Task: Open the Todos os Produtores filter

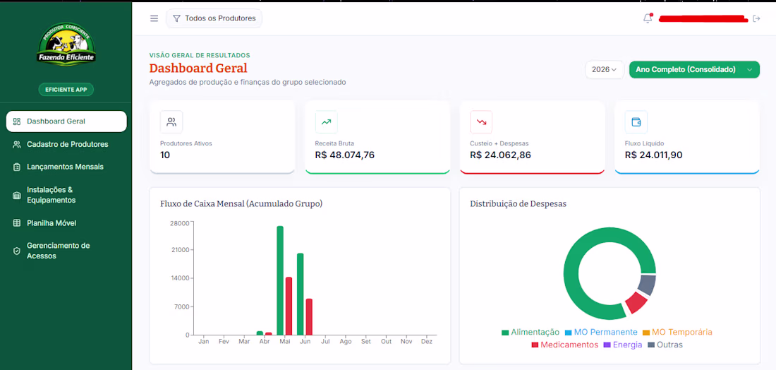Action: pos(214,18)
